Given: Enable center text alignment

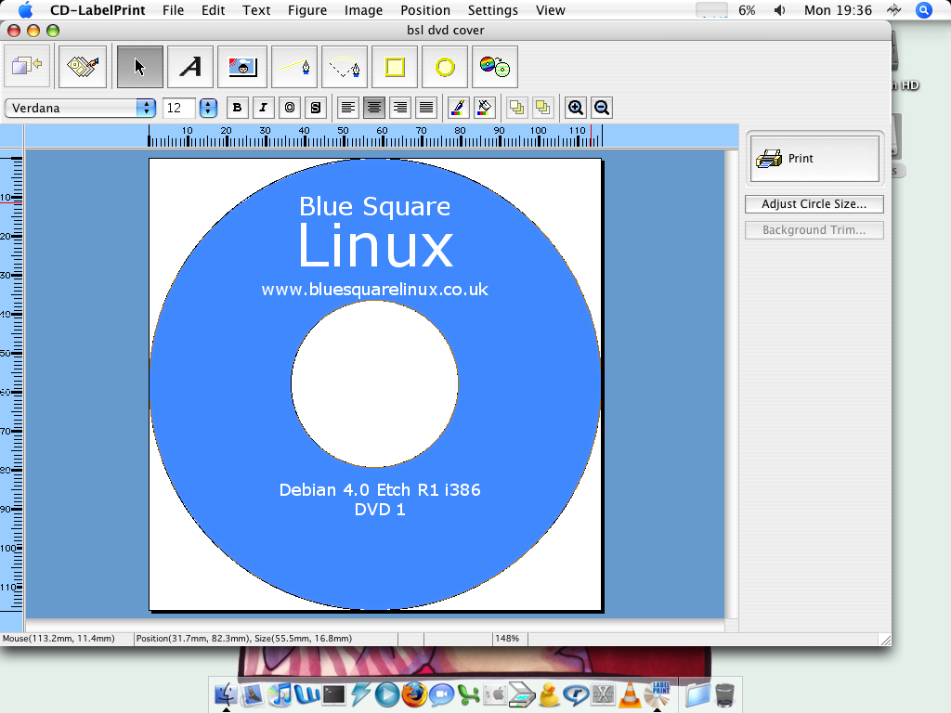Looking at the screenshot, I should (x=374, y=108).
